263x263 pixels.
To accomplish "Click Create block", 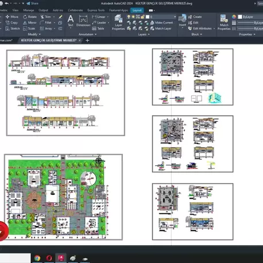I will [195, 17].
